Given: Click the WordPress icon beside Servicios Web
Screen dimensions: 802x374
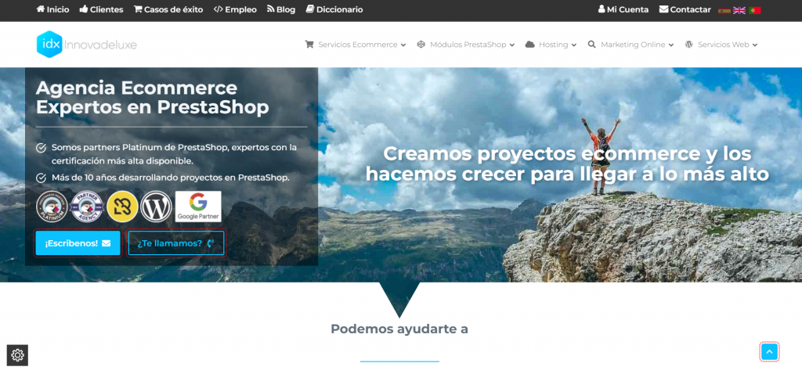Looking at the screenshot, I should (x=689, y=45).
